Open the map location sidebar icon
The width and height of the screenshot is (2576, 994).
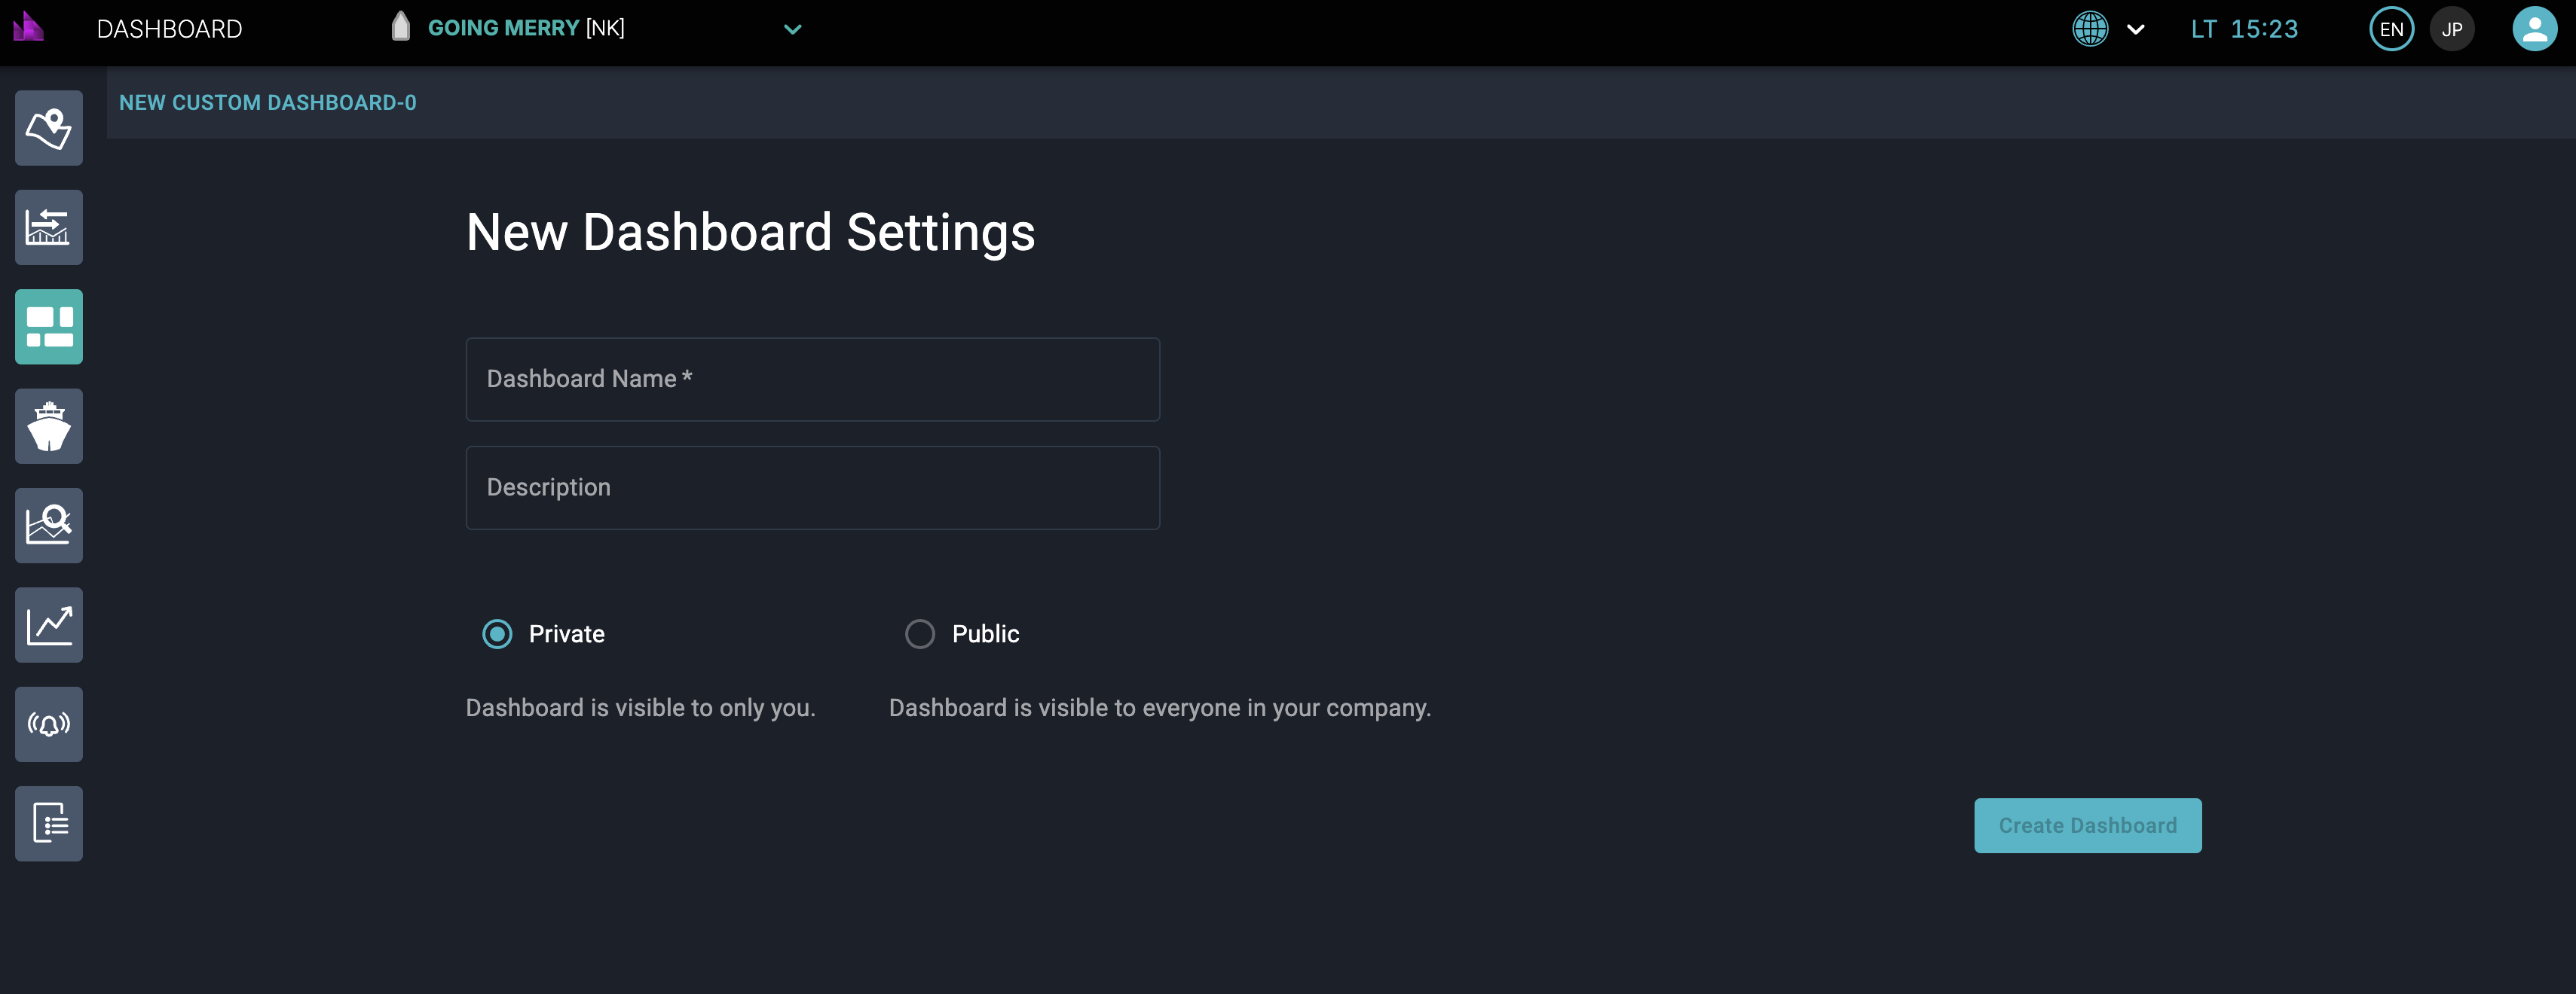[48, 128]
